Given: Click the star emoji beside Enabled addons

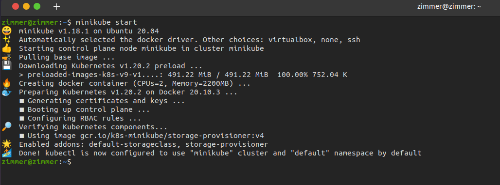Looking at the screenshot, I should click(6, 144).
